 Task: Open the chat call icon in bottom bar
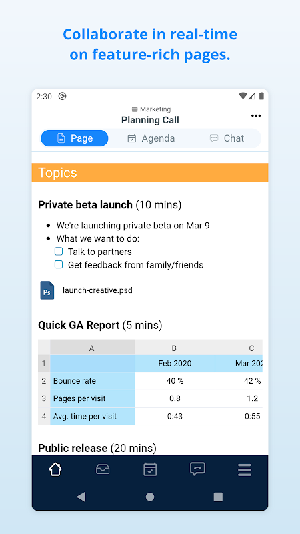coord(197,469)
